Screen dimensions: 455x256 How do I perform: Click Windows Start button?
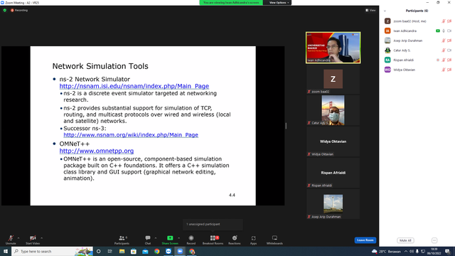[x=6, y=251]
